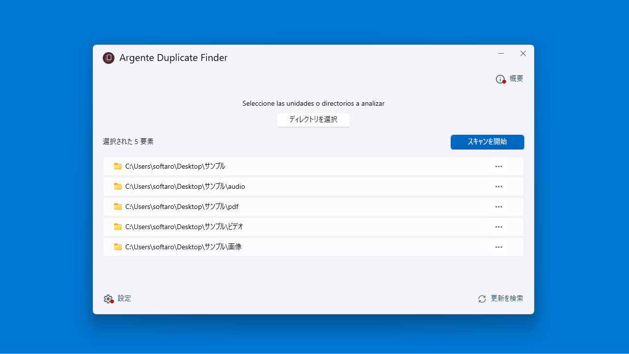Open the three-dot menu for audio folder

click(x=499, y=186)
